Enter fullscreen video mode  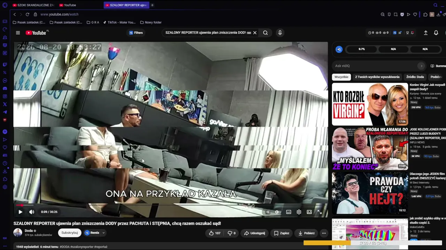[320, 212]
